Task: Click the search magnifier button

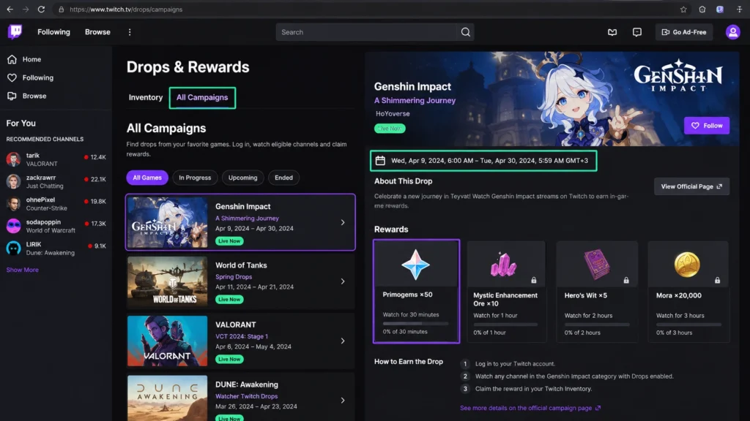Action: click(x=465, y=32)
